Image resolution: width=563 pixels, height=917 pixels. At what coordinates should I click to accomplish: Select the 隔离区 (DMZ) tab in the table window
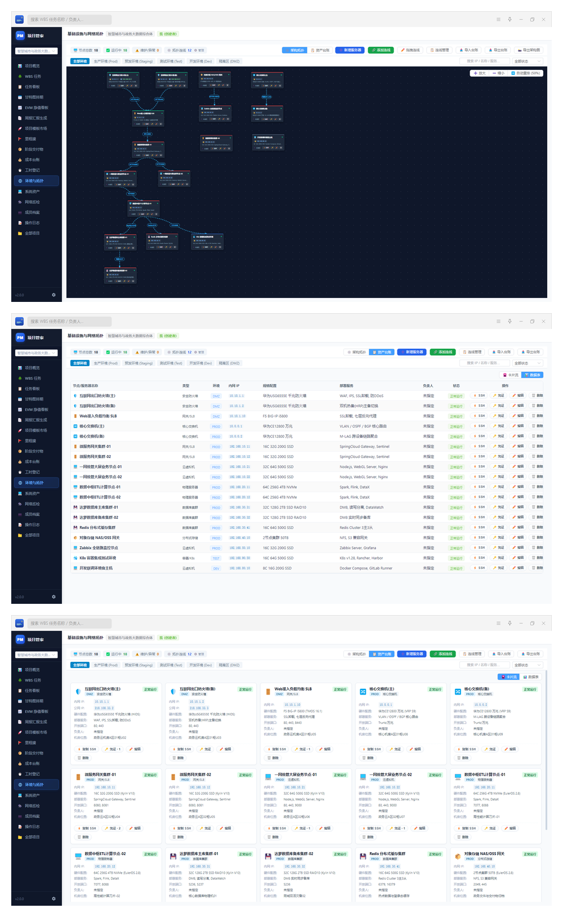pos(229,363)
